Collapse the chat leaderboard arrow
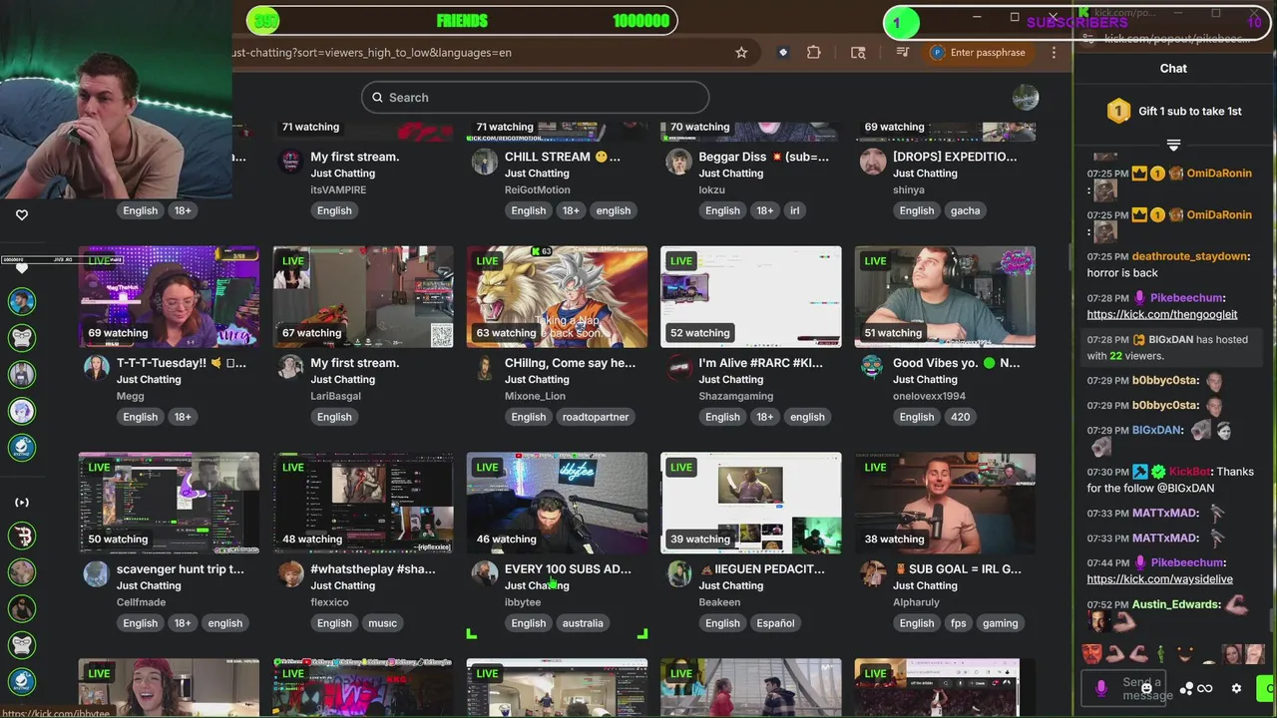This screenshot has width=1277, height=718. [x=1173, y=146]
